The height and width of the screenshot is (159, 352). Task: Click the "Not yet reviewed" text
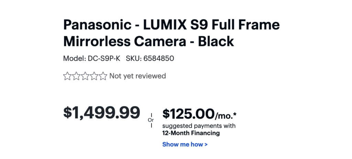click(137, 76)
